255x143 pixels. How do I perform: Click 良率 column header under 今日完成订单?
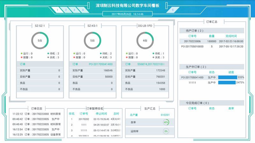click(x=231, y=108)
